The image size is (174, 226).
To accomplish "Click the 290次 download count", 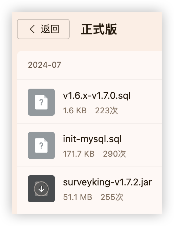I will click(x=114, y=154).
